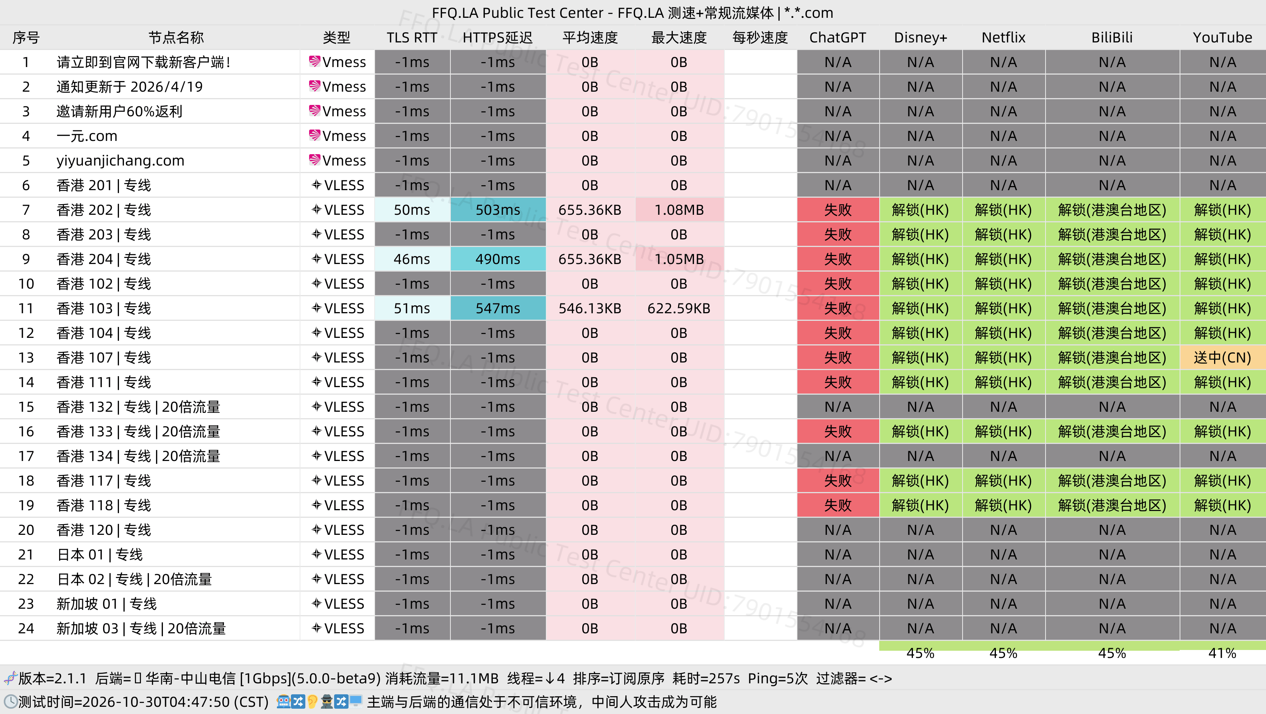Click the ear emoji in the status line
The image size is (1266, 714).
pyautogui.click(x=312, y=702)
